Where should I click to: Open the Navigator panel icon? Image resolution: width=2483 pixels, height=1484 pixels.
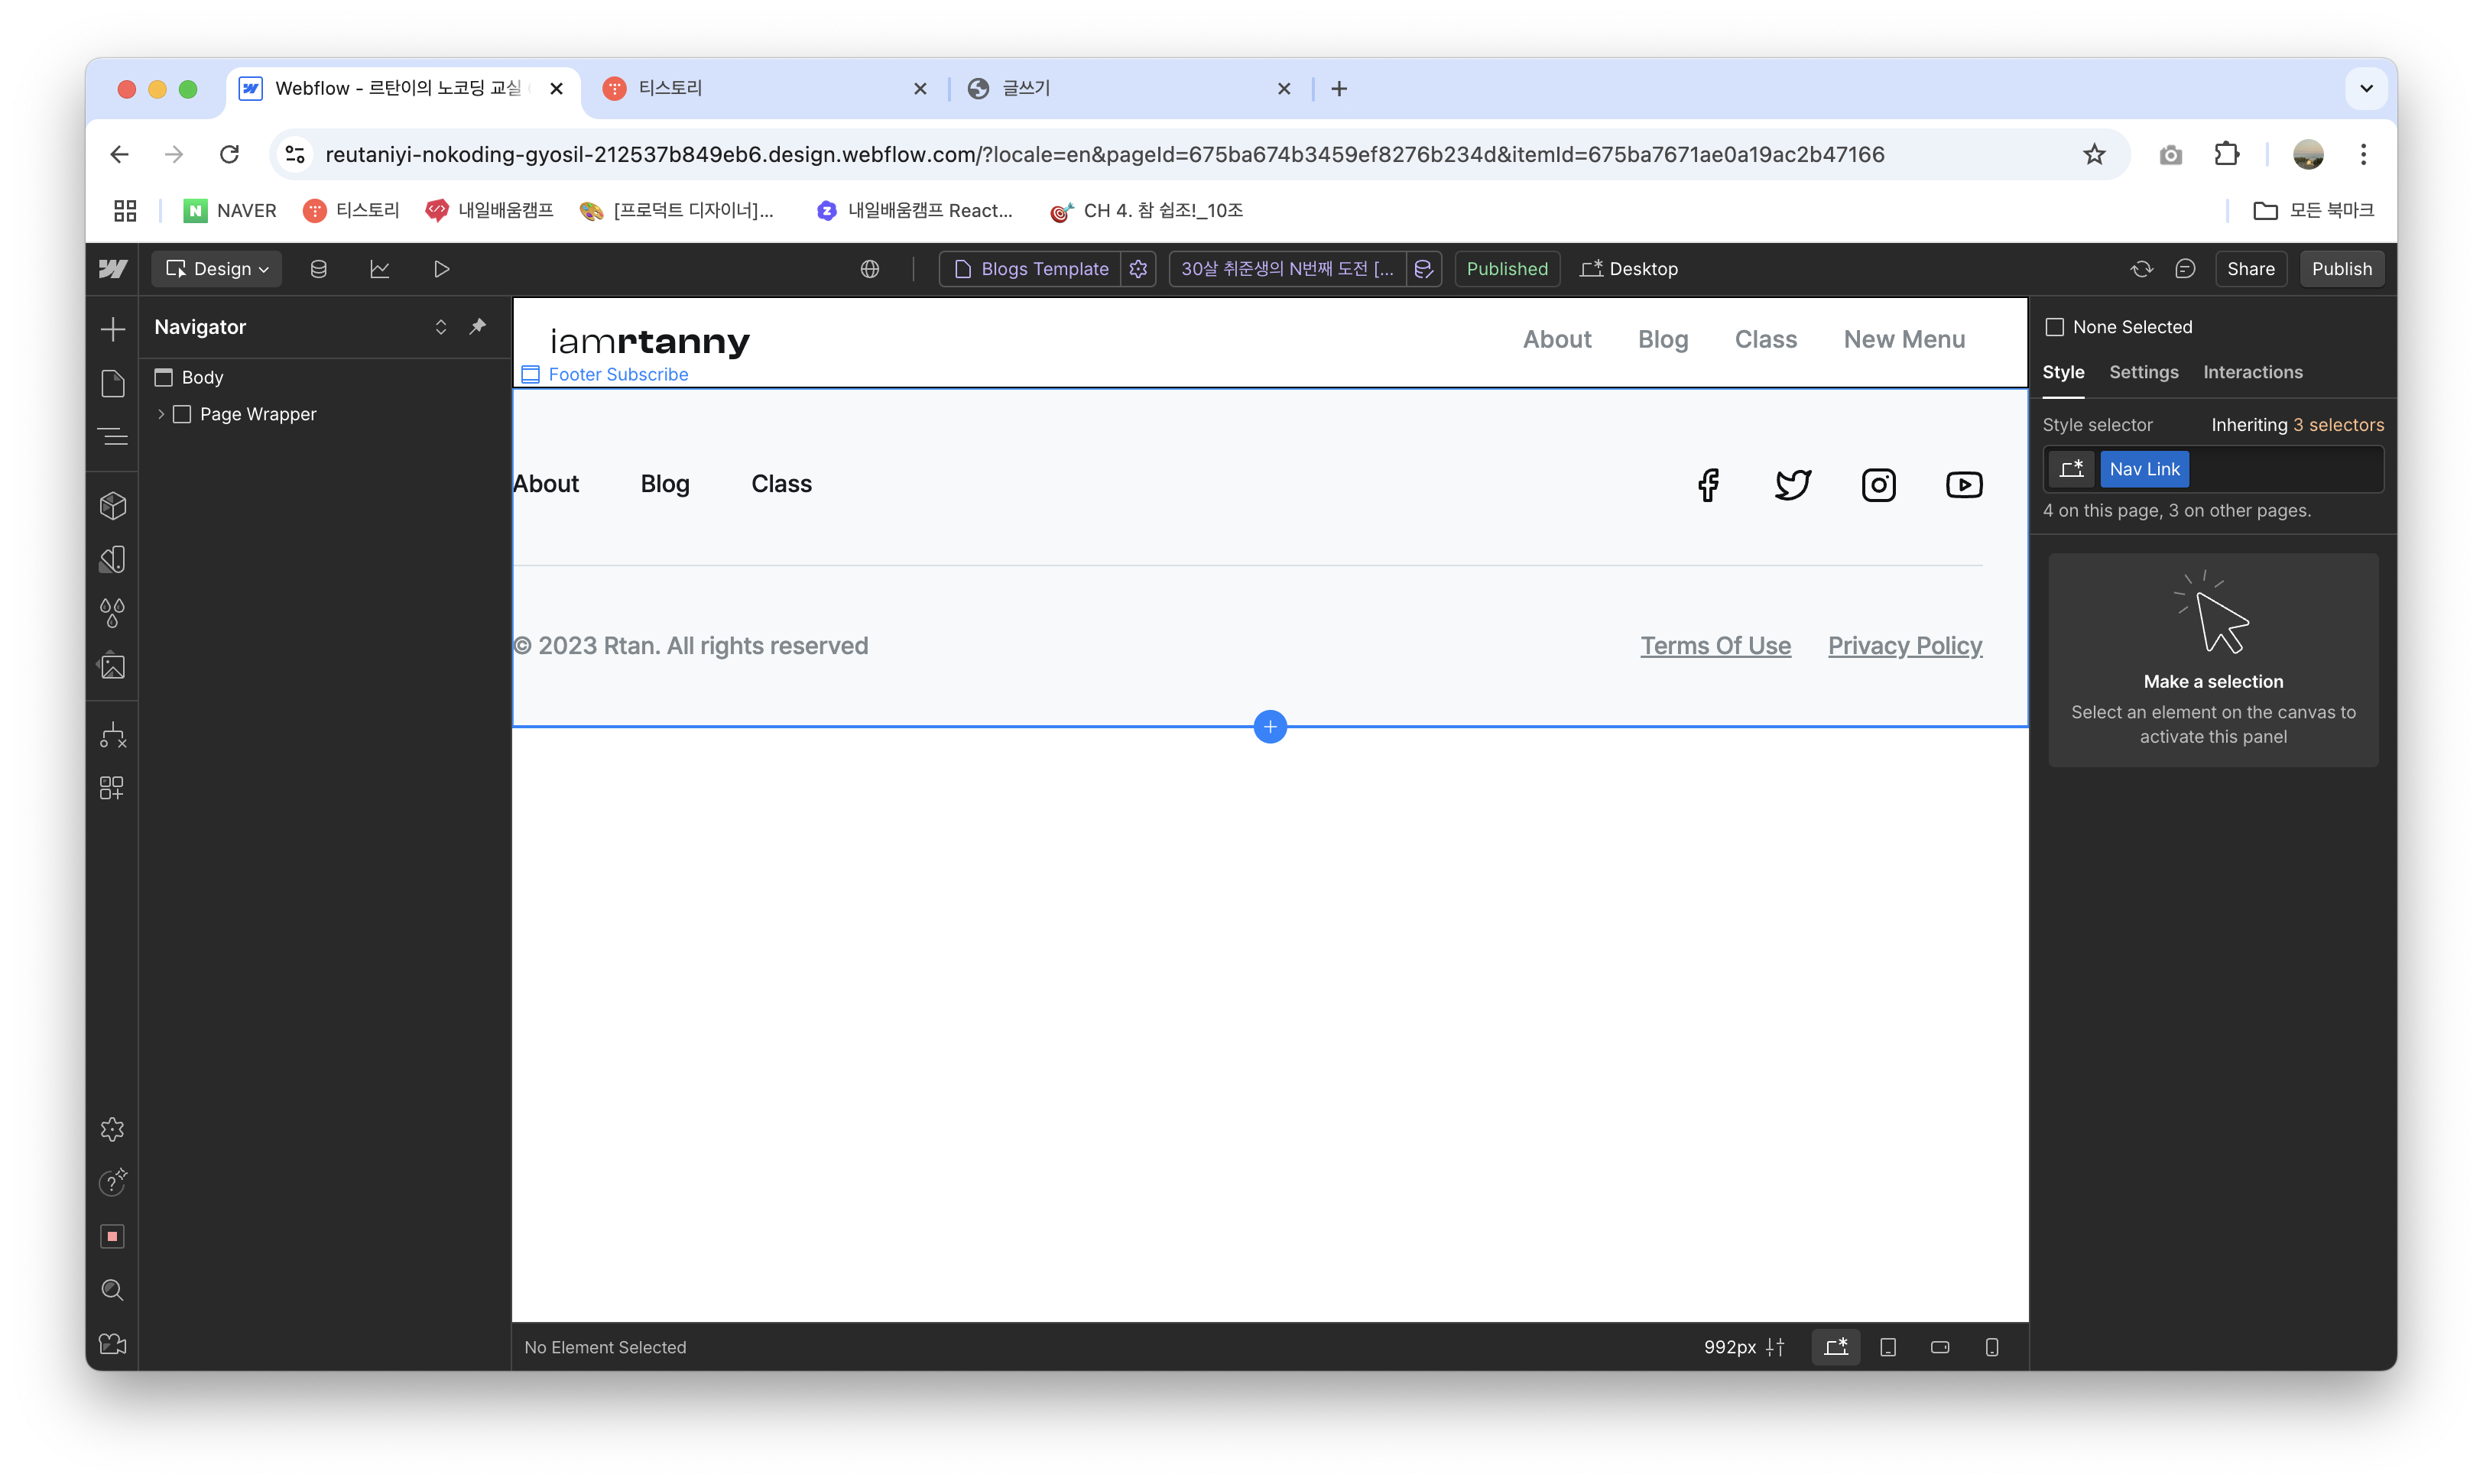(113, 437)
